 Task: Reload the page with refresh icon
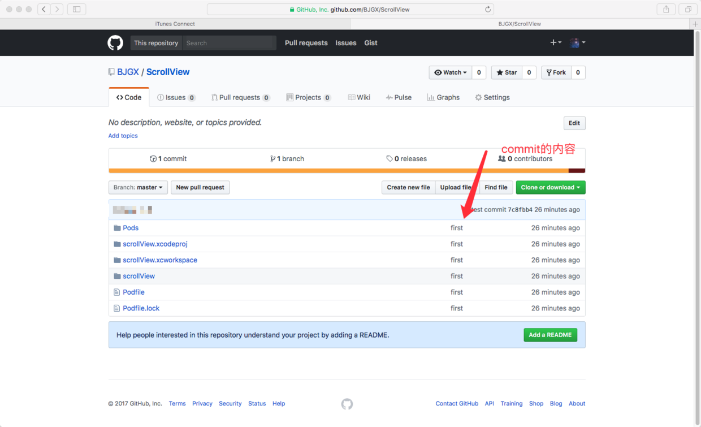pyautogui.click(x=488, y=9)
